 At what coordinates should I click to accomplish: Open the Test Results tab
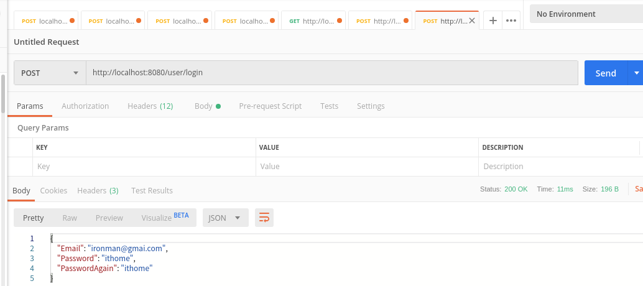coord(152,190)
